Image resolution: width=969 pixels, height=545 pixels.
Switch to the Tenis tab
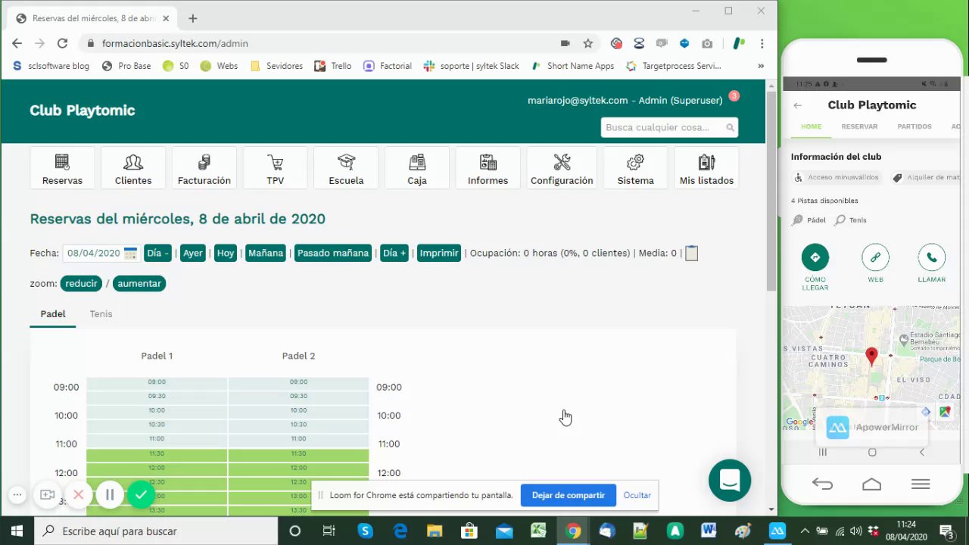coord(101,314)
